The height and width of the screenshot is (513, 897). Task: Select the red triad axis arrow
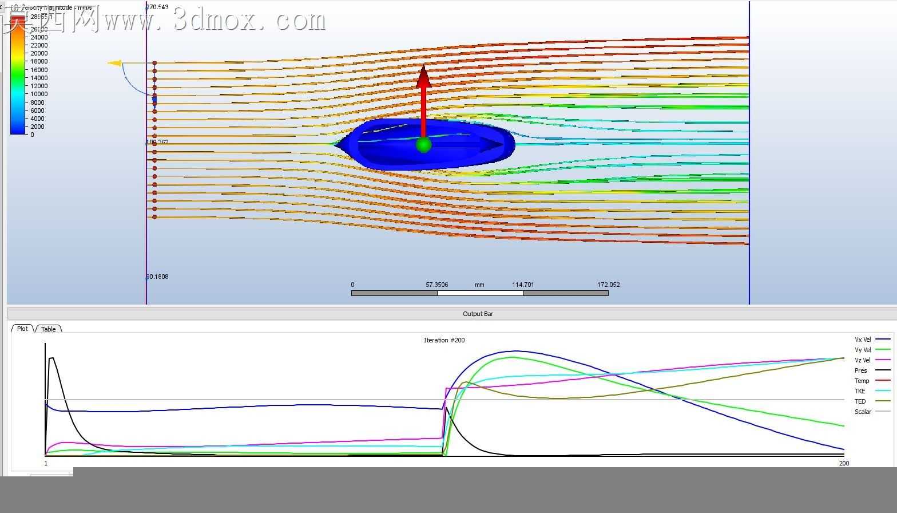[423, 101]
